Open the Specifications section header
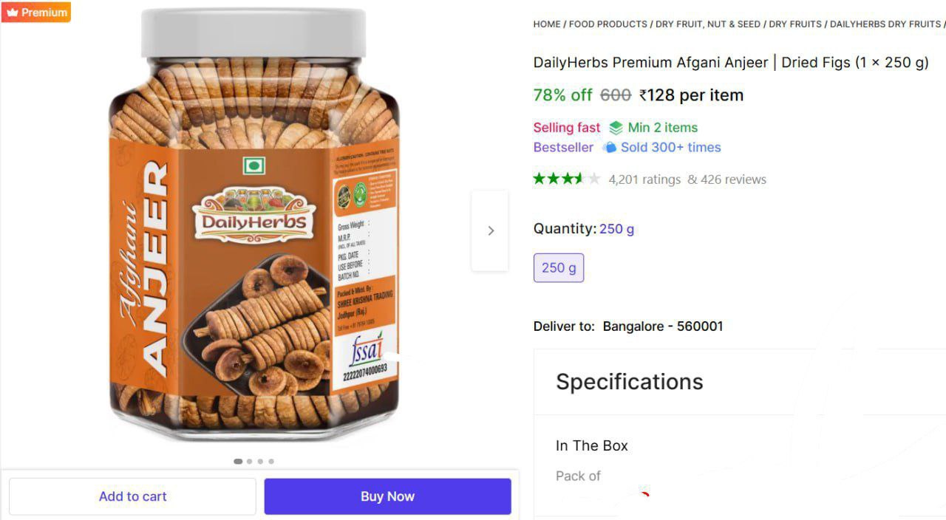The width and height of the screenshot is (946, 520). 629,382
